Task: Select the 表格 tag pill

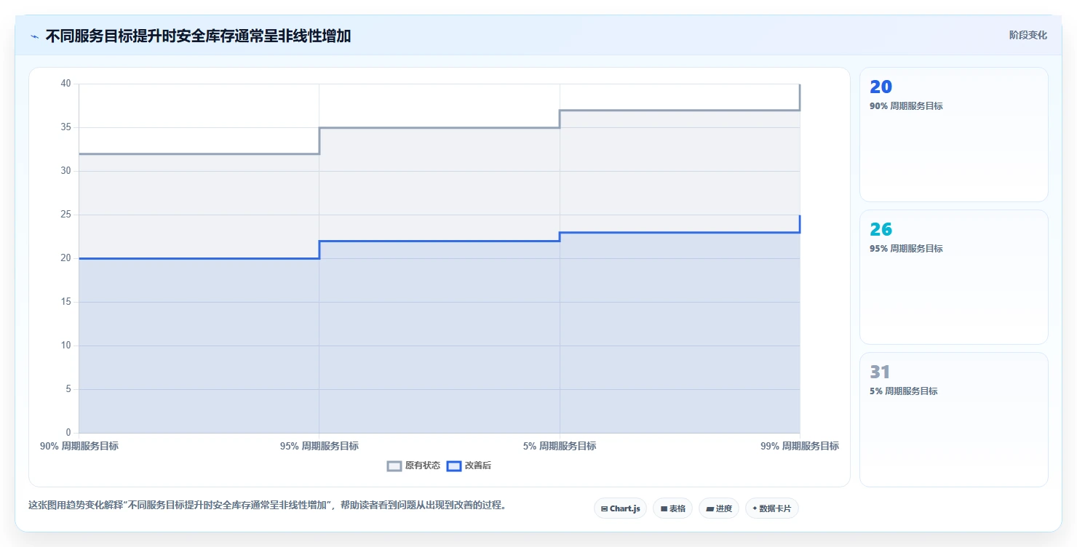Action: pyautogui.click(x=672, y=508)
